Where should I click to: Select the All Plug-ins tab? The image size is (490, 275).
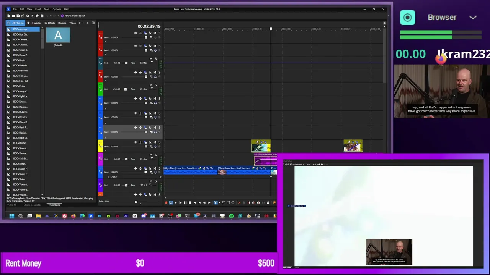(x=16, y=23)
